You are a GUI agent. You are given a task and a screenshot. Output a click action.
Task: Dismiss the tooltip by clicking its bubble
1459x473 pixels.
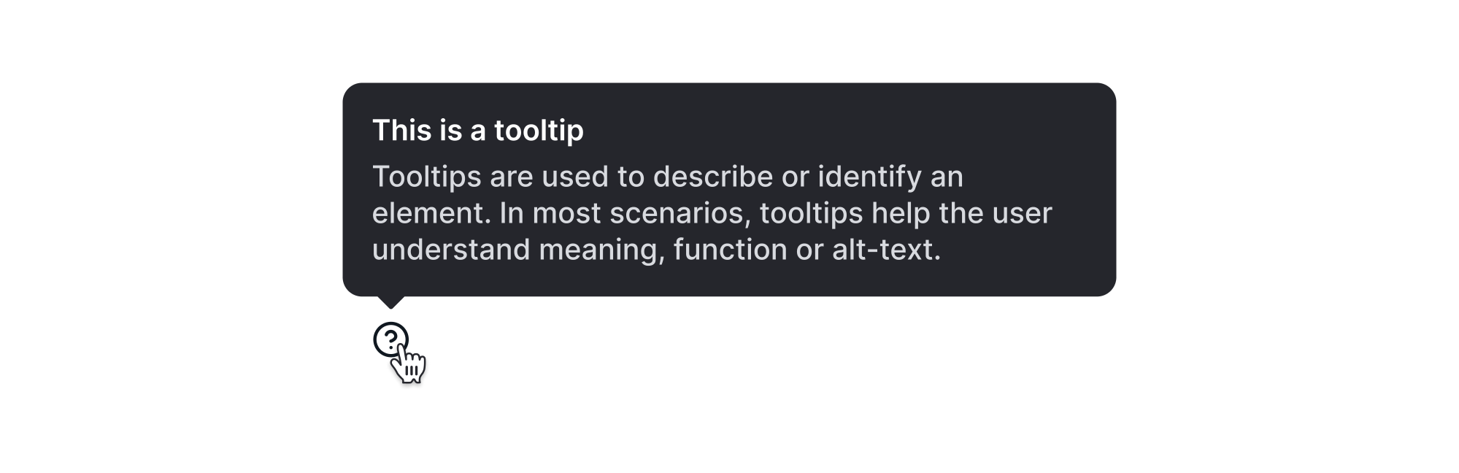730,190
